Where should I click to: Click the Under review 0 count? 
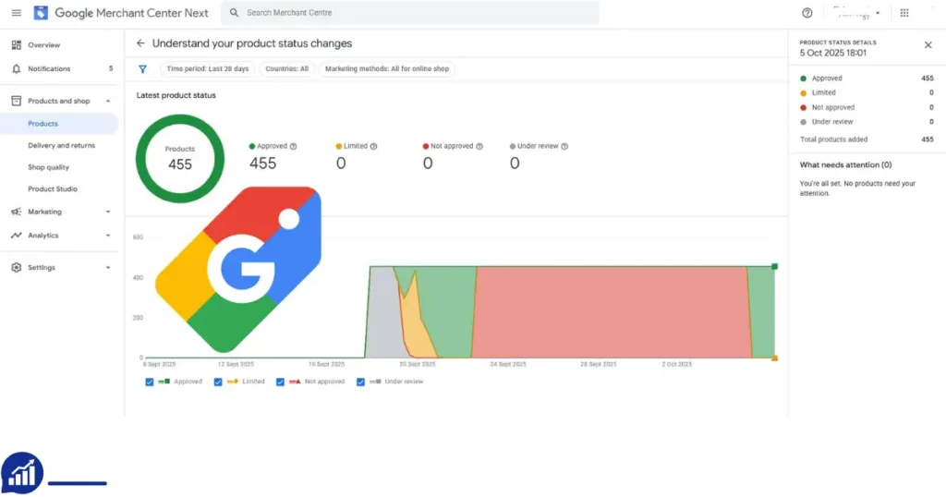[515, 164]
